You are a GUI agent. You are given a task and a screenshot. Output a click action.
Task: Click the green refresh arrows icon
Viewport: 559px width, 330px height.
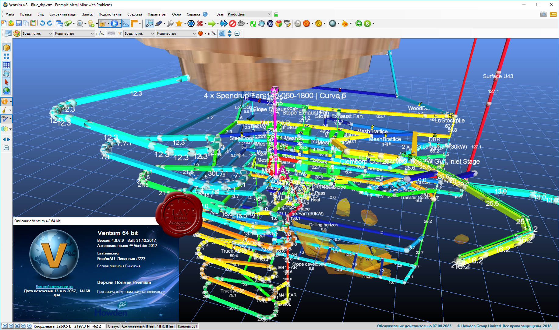[253, 23]
